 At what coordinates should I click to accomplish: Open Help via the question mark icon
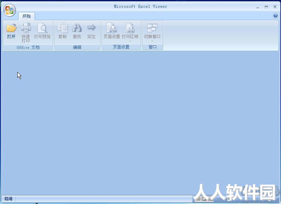click(x=275, y=16)
